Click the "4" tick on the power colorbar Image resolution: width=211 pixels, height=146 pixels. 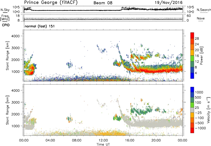point(196,73)
